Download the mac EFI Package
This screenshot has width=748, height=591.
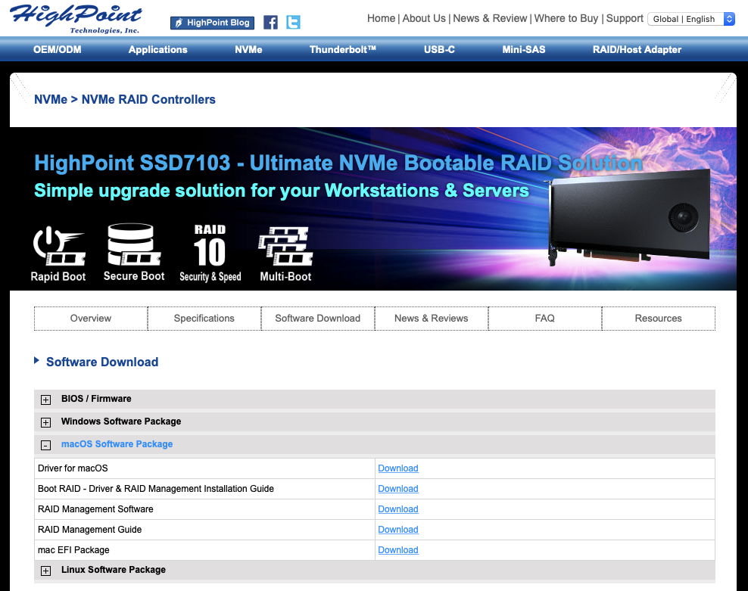coord(398,550)
